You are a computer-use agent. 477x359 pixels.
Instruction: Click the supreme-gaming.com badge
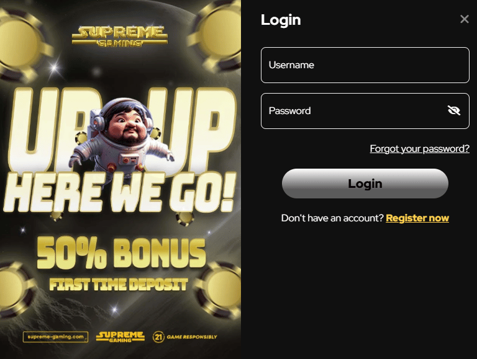(x=56, y=337)
